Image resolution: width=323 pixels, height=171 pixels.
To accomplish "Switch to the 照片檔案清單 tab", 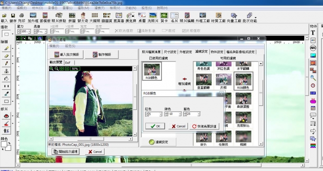I will coord(151,52).
